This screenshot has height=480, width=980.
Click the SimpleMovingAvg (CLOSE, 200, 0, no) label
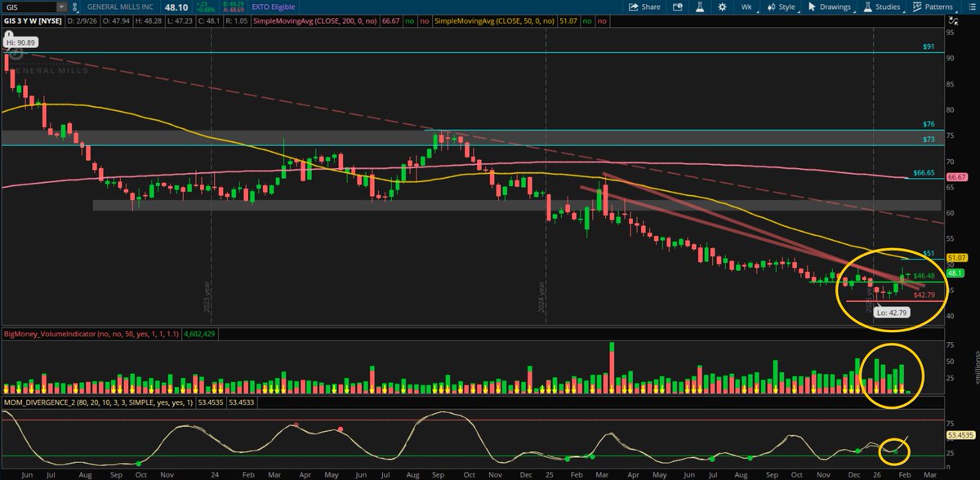(x=315, y=20)
